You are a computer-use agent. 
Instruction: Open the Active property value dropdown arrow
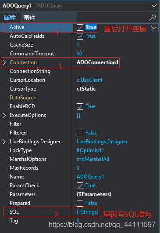(153, 28)
